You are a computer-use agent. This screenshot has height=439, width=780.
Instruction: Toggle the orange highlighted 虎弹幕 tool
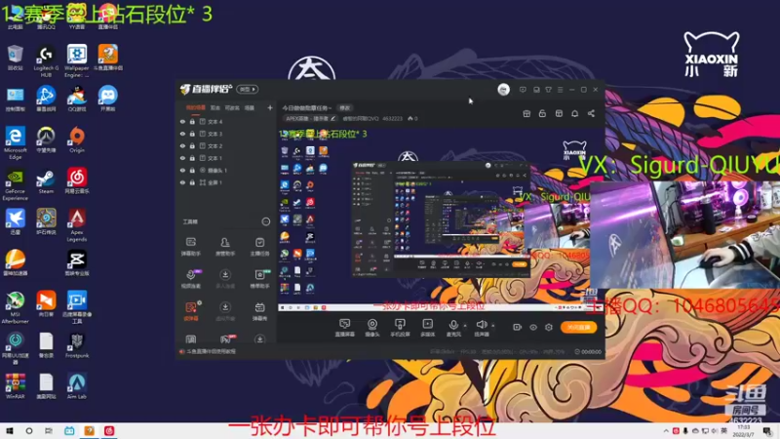coord(191,311)
